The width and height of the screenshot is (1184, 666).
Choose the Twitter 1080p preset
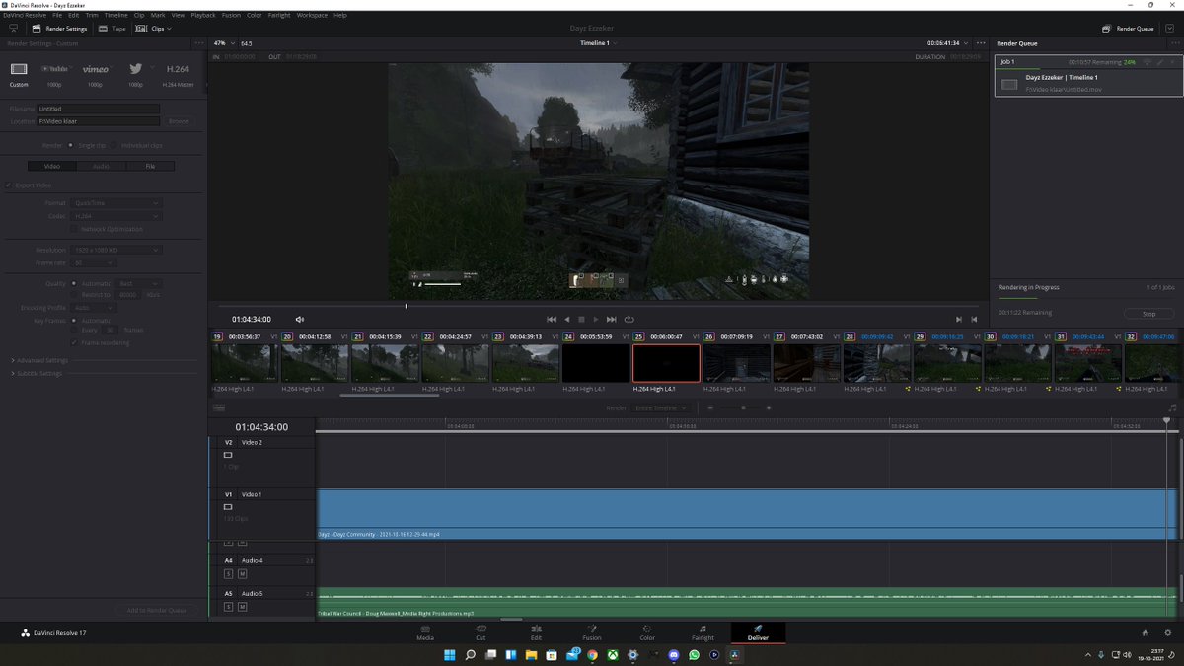point(135,69)
